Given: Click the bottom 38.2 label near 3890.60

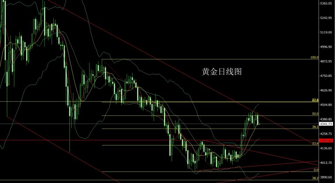Looking at the screenshot, I should click(x=315, y=178).
